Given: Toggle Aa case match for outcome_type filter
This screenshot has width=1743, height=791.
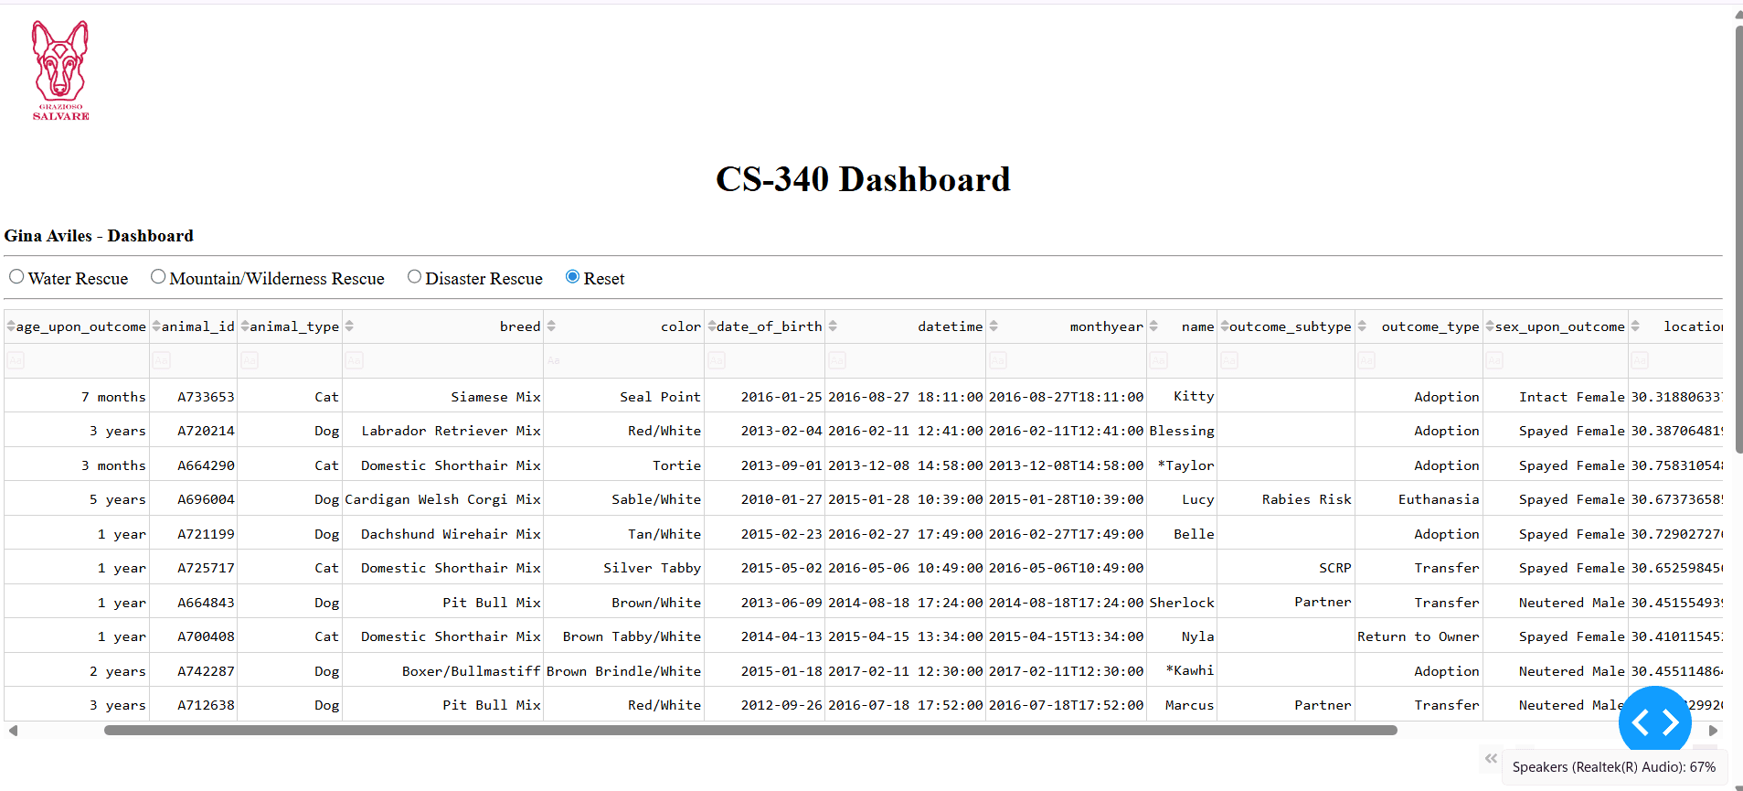Looking at the screenshot, I should (x=1366, y=361).
